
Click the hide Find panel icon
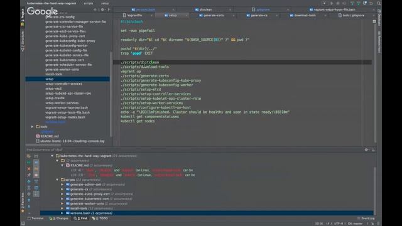pos(373,149)
